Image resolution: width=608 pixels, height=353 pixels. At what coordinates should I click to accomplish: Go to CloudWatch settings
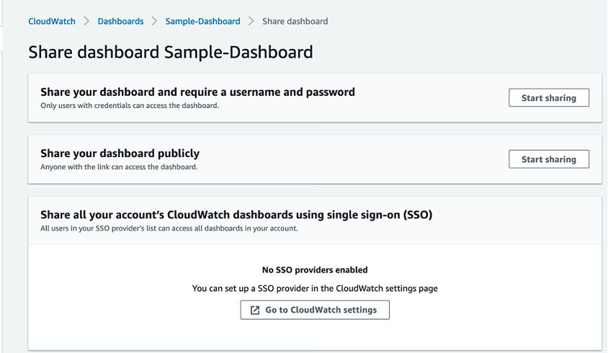pyautogui.click(x=315, y=310)
